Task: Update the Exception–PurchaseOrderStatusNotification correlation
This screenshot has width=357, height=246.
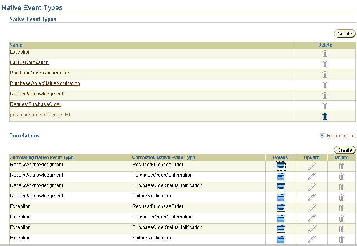Action: click(x=312, y=229)
